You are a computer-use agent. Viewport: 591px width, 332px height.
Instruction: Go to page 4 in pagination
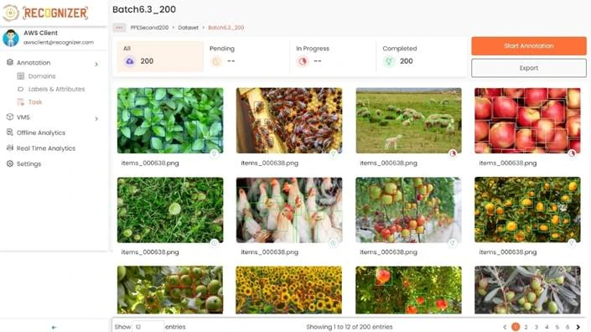547,327
